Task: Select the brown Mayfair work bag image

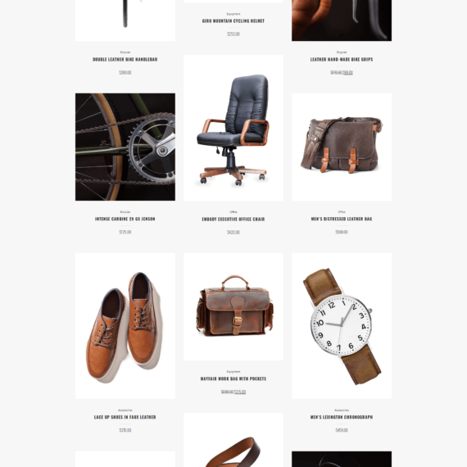Action: [233, 306]
